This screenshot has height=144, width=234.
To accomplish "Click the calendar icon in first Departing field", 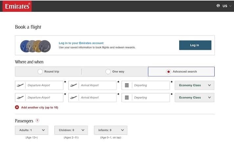I will pyautogui.click(x=127, y=85).
